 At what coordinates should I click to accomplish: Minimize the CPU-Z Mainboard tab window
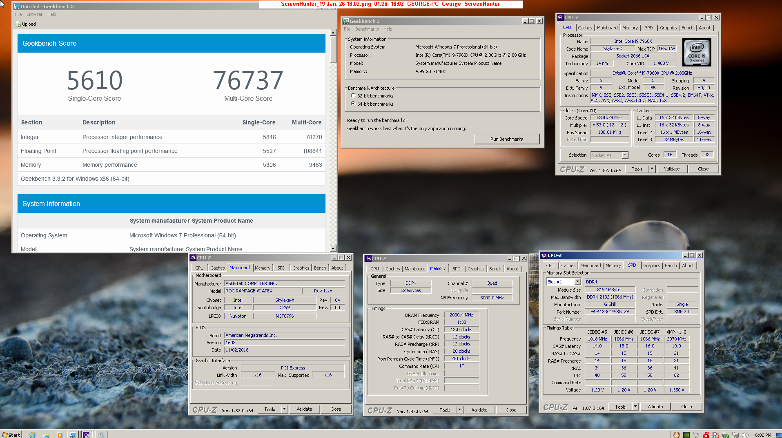(x=334, y=258)
